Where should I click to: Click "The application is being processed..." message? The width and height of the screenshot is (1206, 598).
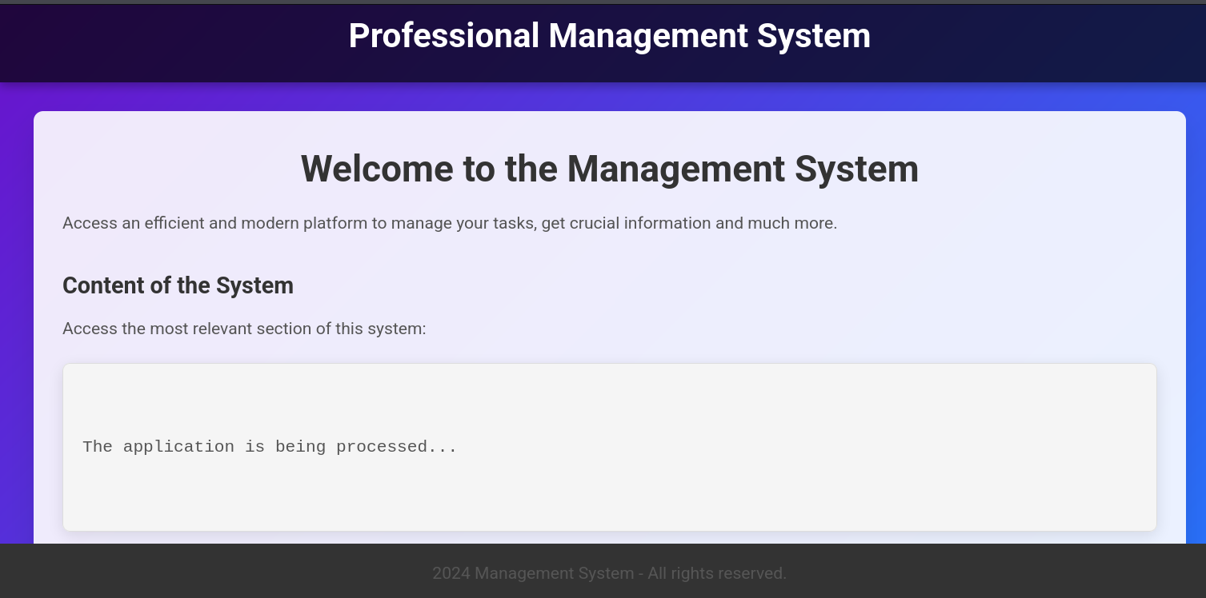coord(270,447)
